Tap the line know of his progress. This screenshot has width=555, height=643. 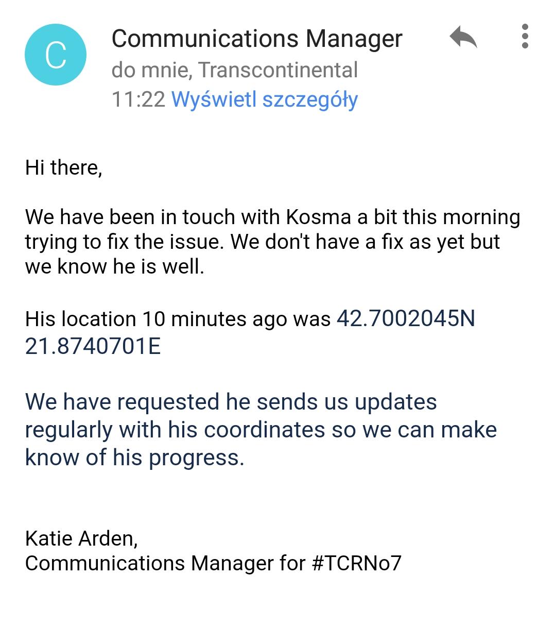(134, 458)
